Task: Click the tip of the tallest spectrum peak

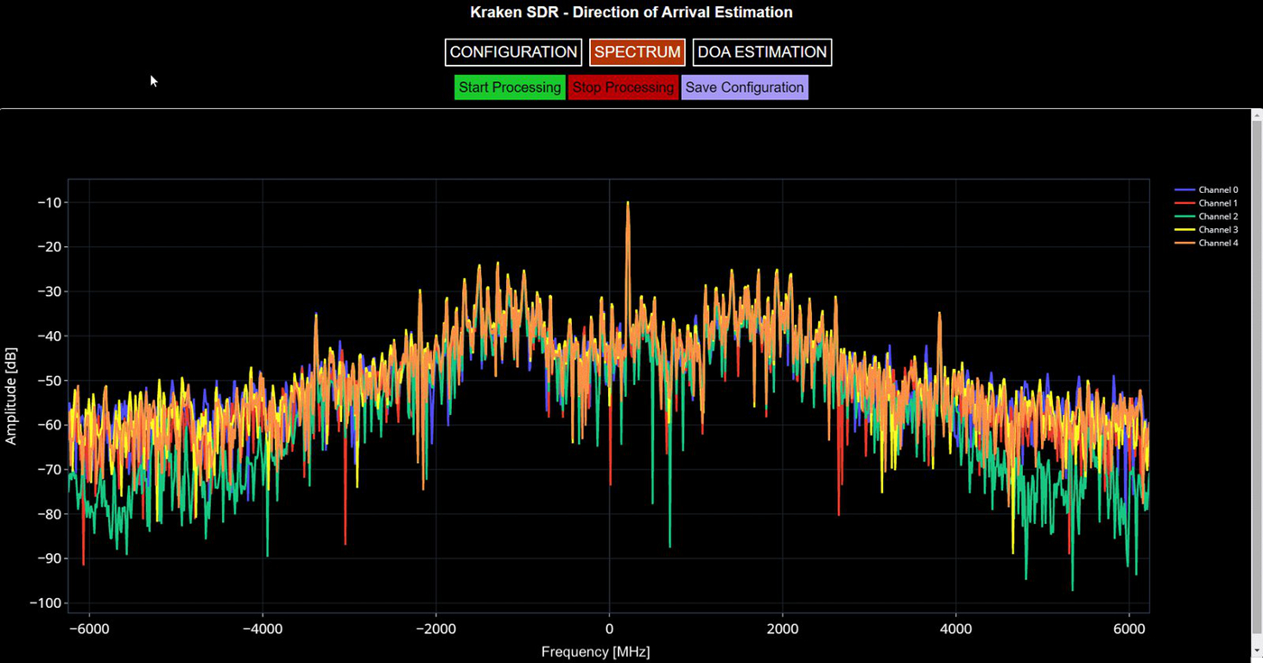Action: point(628,203)
